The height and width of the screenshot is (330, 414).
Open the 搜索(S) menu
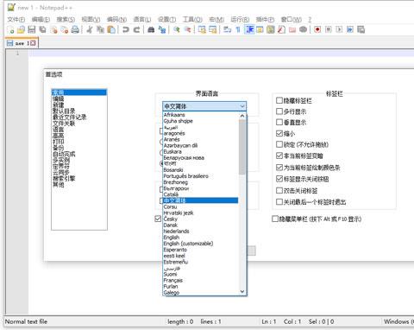coord(66,19)
